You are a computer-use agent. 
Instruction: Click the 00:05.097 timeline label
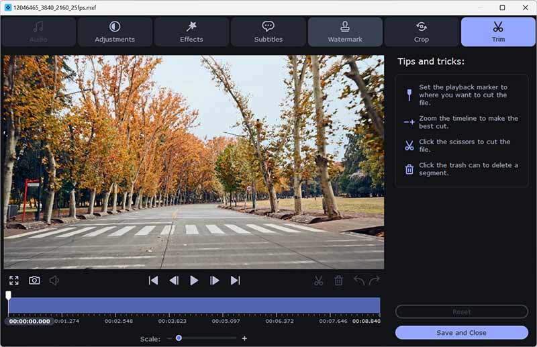click(226, 321)
